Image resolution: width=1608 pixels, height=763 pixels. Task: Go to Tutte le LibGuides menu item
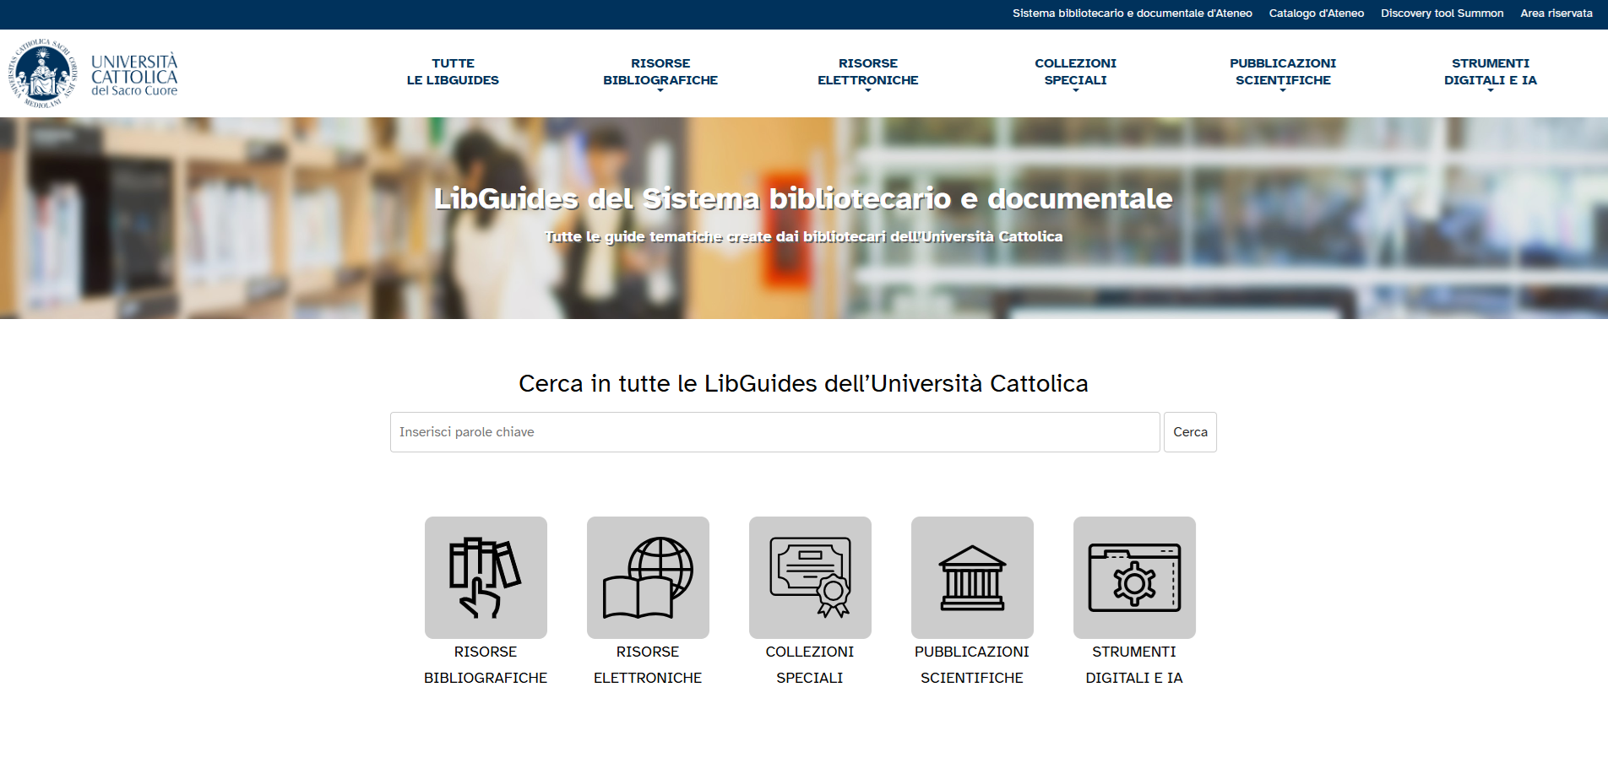click(453, 72)
